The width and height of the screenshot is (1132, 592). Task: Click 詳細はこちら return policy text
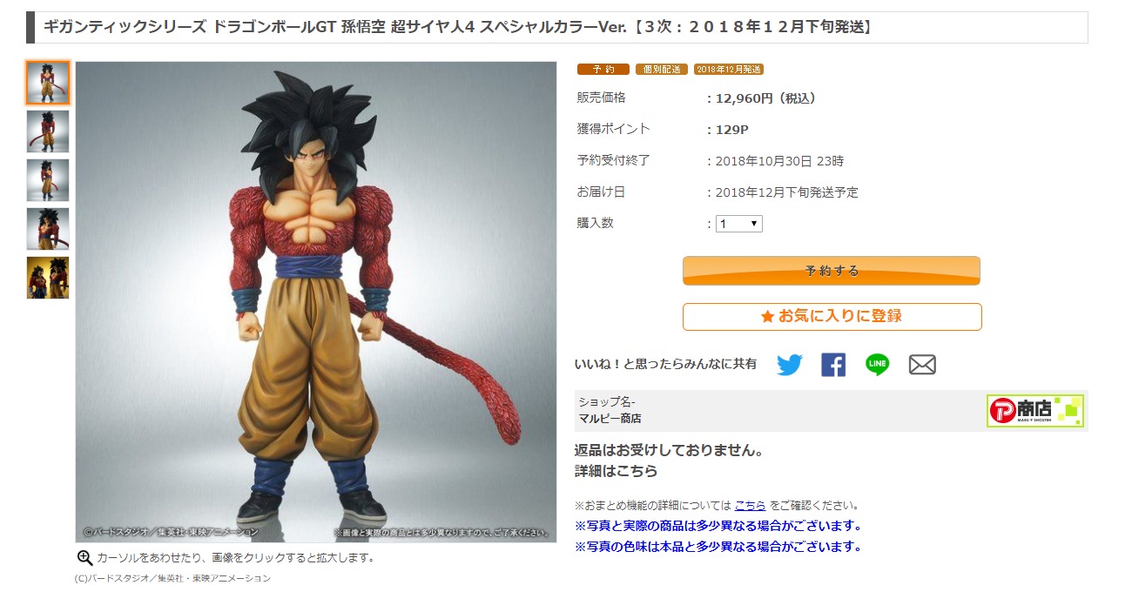tap(616, 471)
